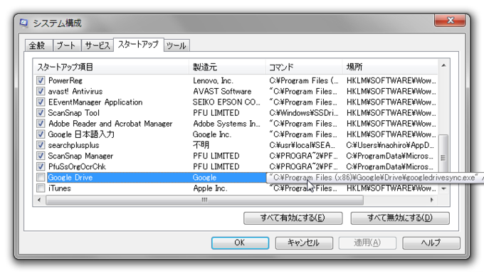This screenshot has height=273, width=484.
Task: Click ScanSnap Manager's C:¥ProgramData¥Micros... location
Action: (389, 156)
